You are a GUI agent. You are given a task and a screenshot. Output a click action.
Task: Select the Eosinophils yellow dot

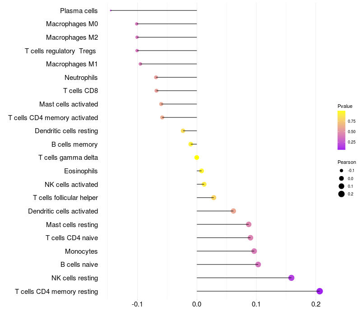201,171
